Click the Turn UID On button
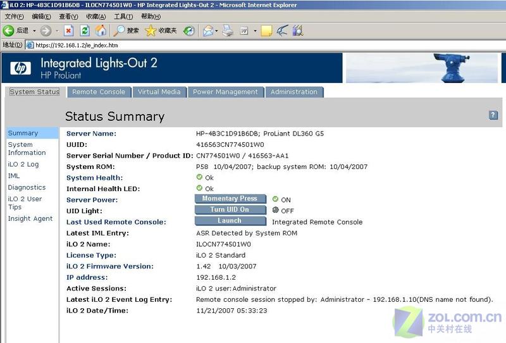 tap(230, 209)
